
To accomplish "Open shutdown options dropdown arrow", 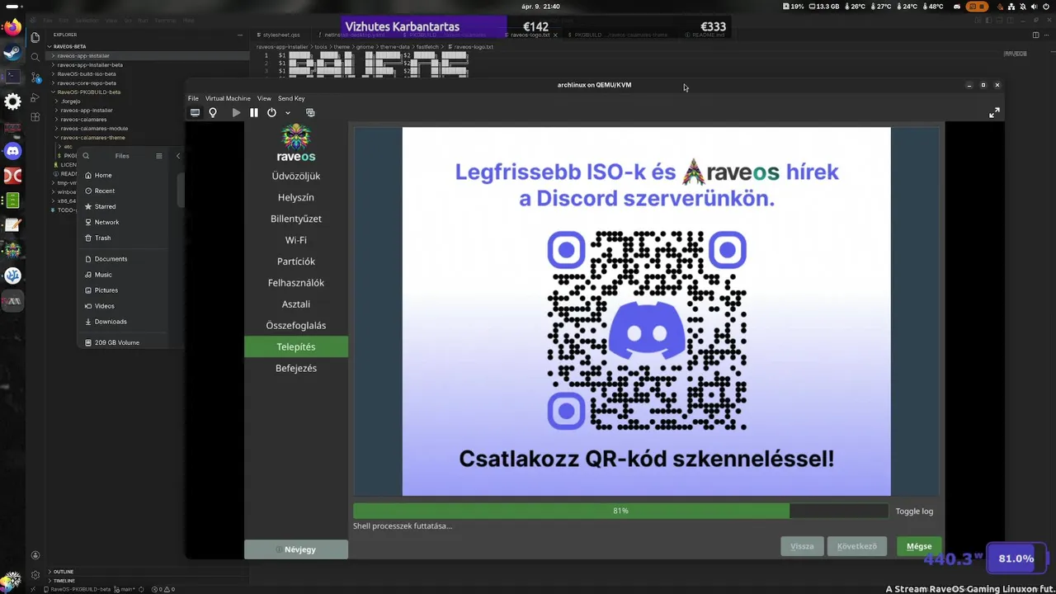I will click(x=288, y=113).
